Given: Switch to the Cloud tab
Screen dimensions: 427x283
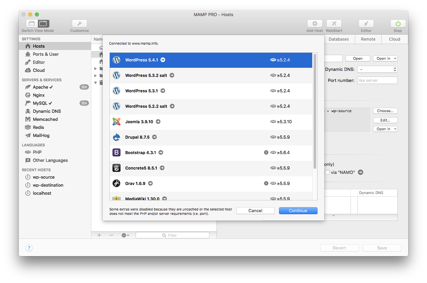Looking at the screenshot, I should point(395,39).
